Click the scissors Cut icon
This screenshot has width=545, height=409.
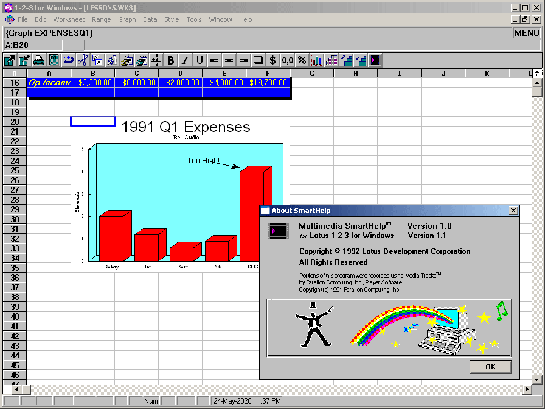coord(83,60)
